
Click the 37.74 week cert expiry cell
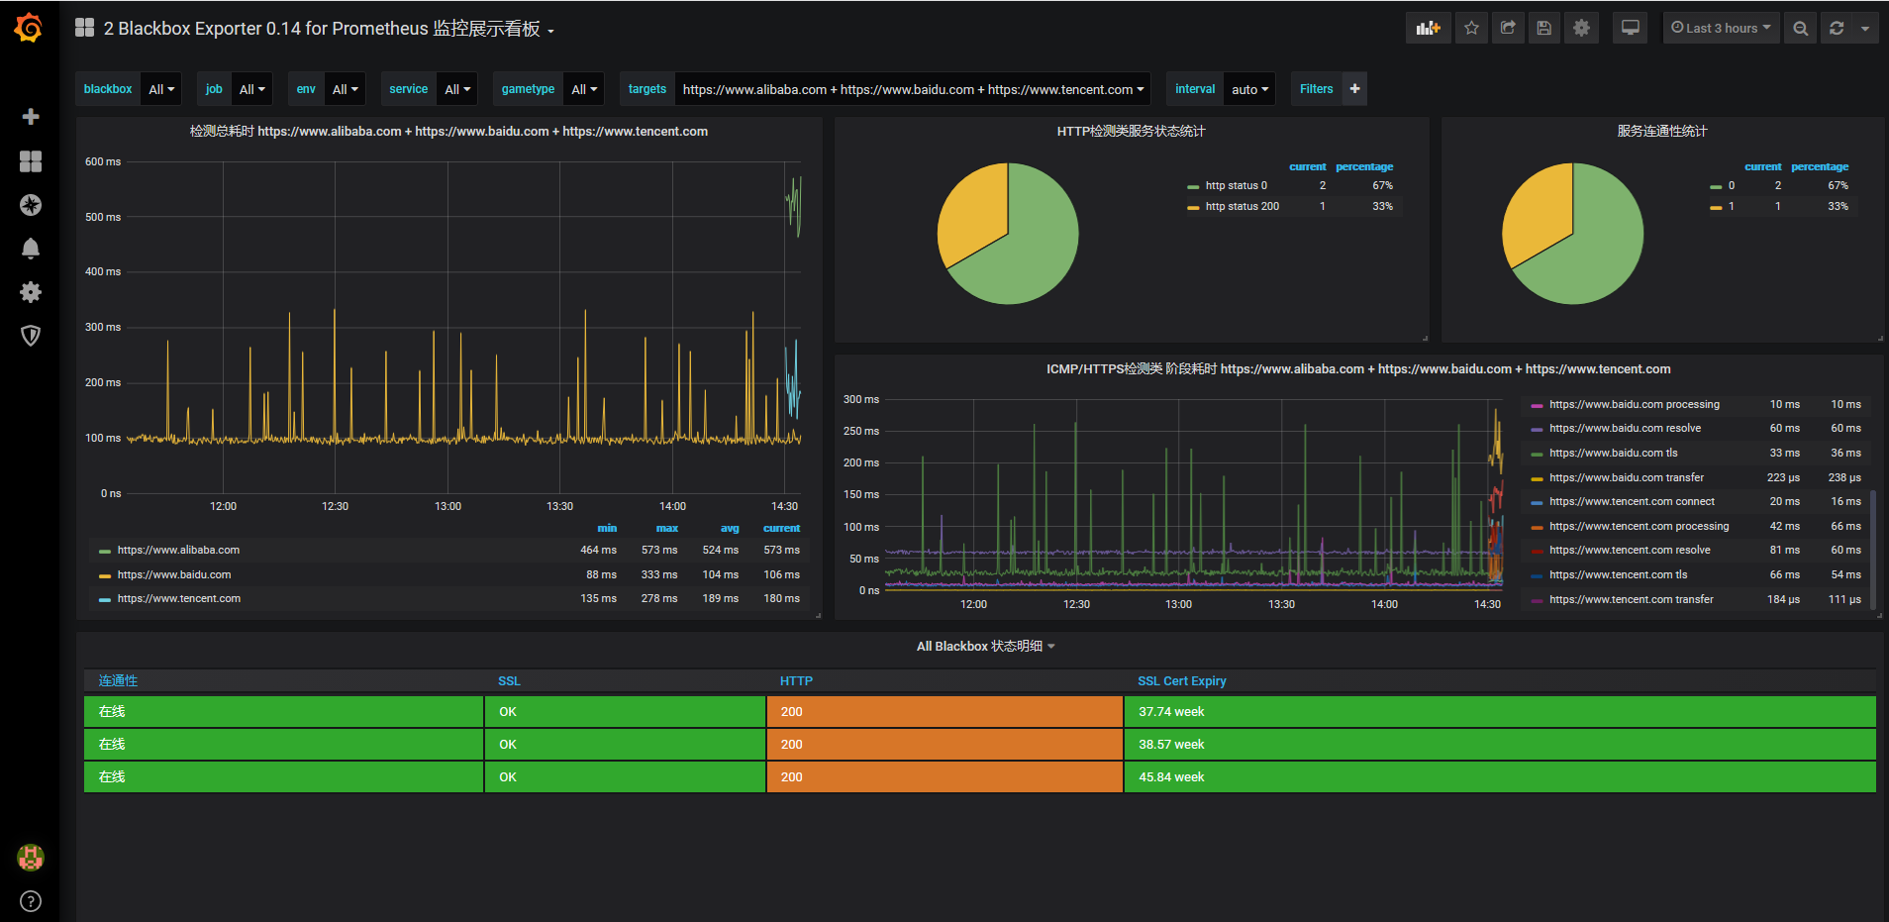1500,711
